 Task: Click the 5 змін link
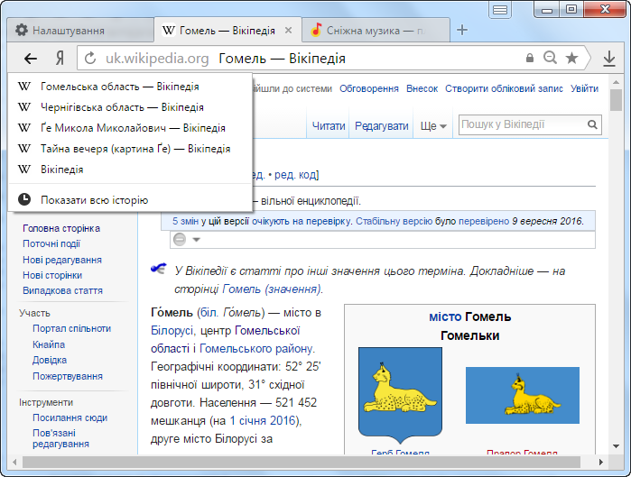tap(186, 221)
